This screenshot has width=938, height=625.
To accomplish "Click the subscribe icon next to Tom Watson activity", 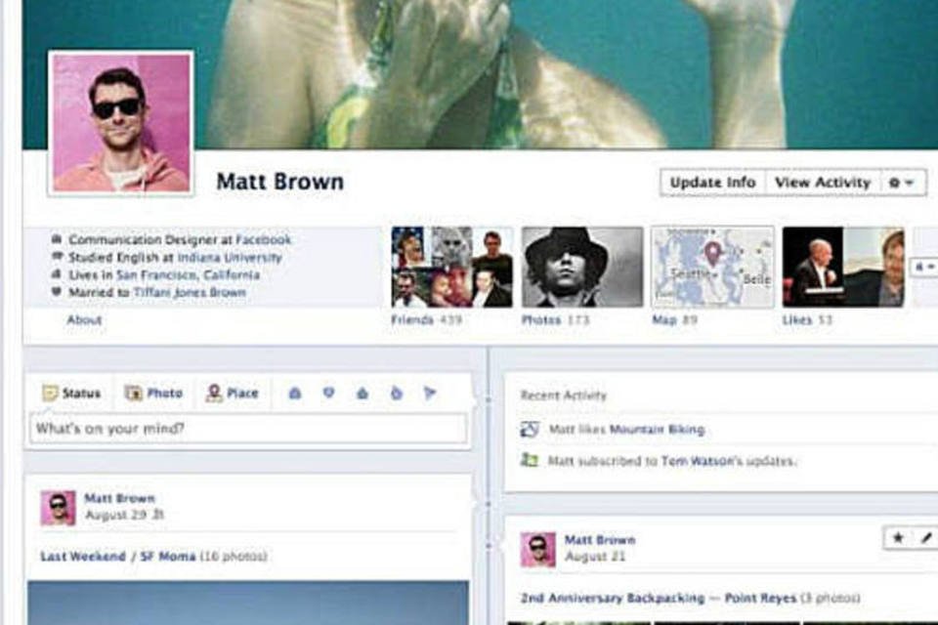I will point(530,460).
